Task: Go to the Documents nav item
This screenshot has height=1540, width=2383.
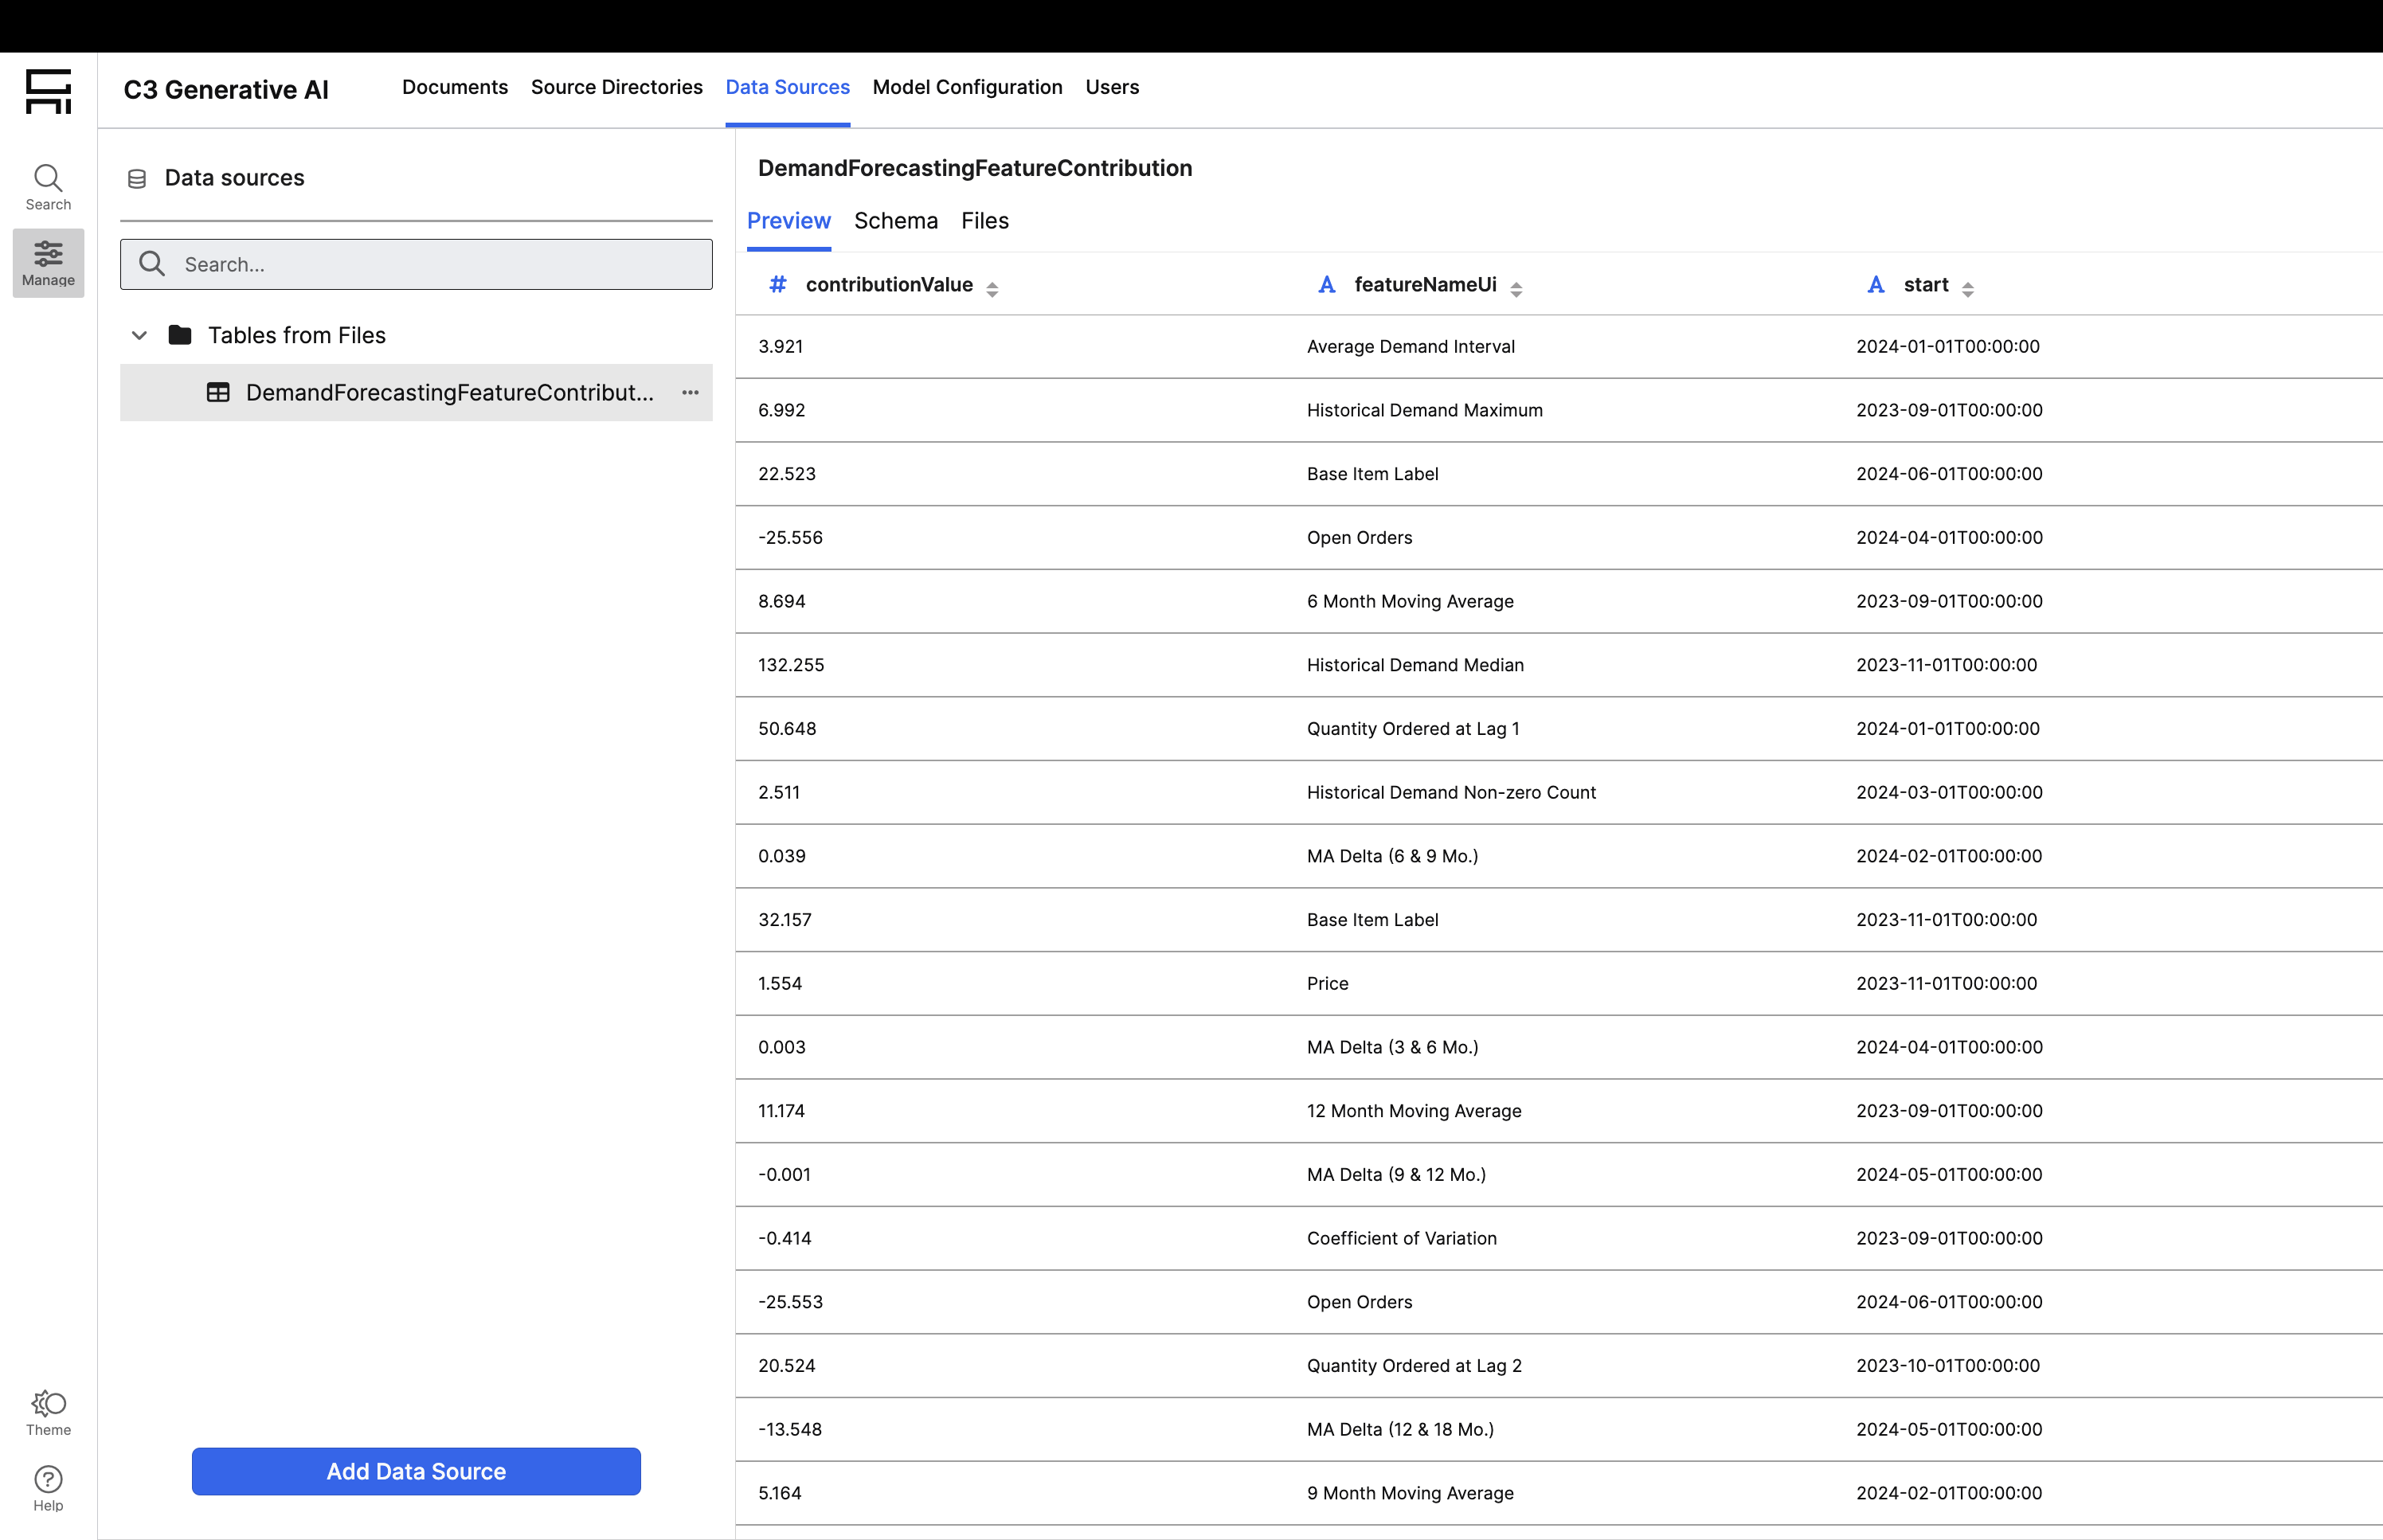Action: tap(454, 87)
